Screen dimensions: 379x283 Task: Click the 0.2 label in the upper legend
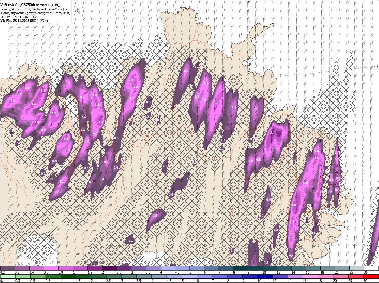tap(2, 272)
